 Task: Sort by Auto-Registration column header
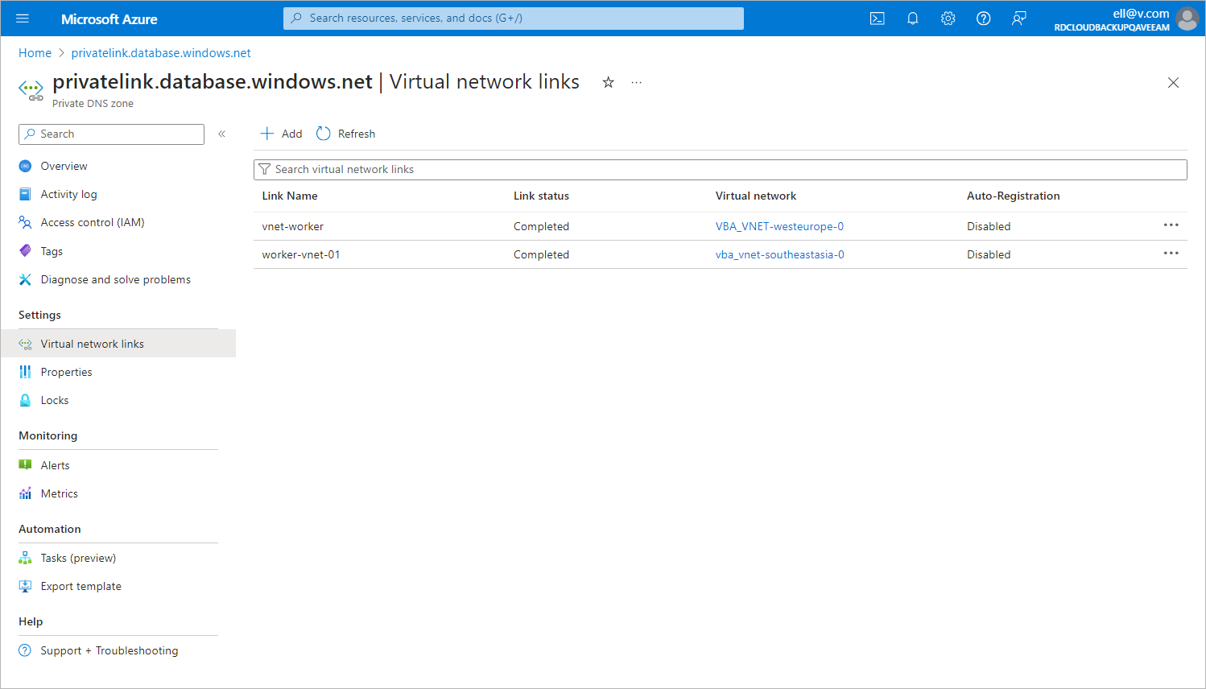1013,196
